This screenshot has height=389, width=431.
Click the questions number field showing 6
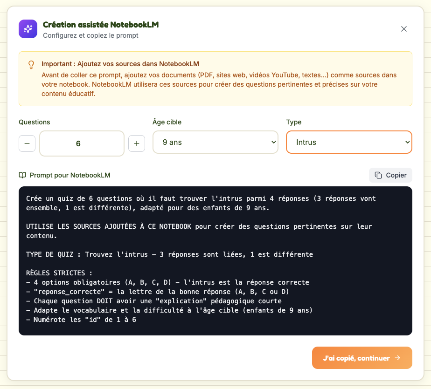[x=82, y=143]
